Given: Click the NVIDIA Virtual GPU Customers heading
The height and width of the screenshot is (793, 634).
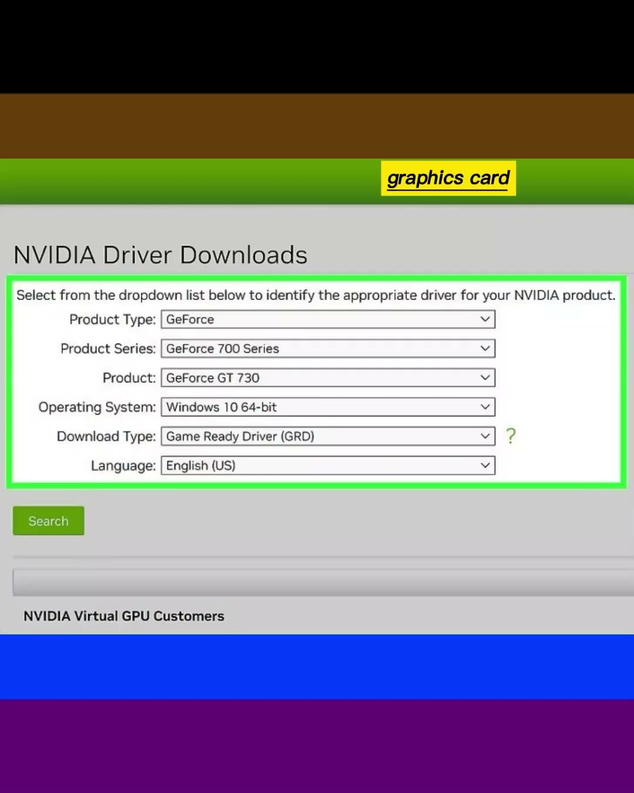Looking at the screenshot, I should [124, 616].
